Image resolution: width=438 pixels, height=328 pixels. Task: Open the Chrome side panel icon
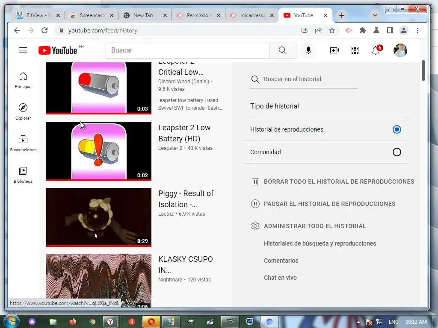pyautogui.click(x=390, y=30)
